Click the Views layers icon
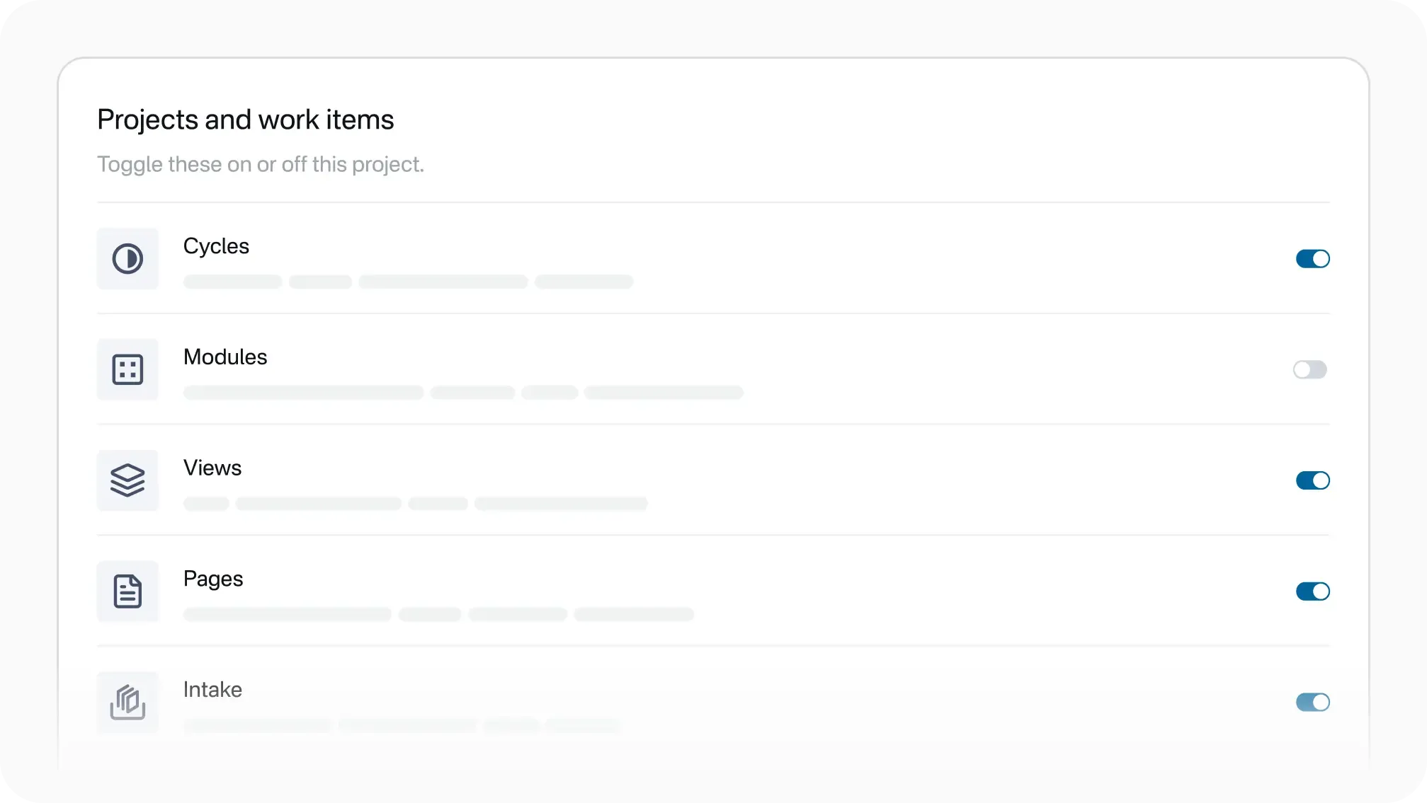This screenshot has width=1427, height=803. (127, 480)
